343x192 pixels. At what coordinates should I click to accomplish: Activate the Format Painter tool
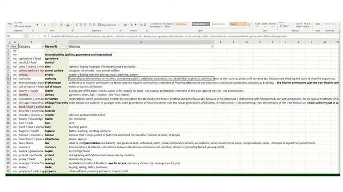coord(23,26)
